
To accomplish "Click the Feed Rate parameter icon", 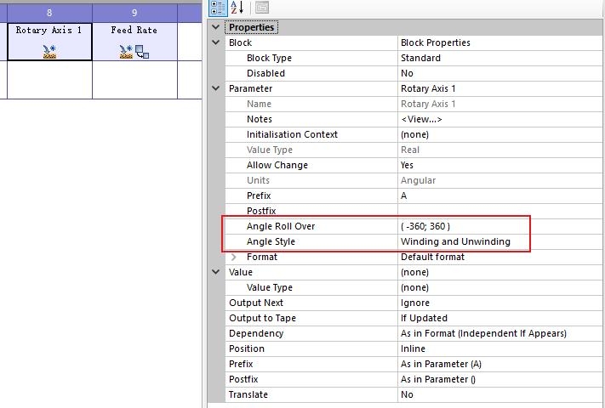I will (x=126, y=52).
